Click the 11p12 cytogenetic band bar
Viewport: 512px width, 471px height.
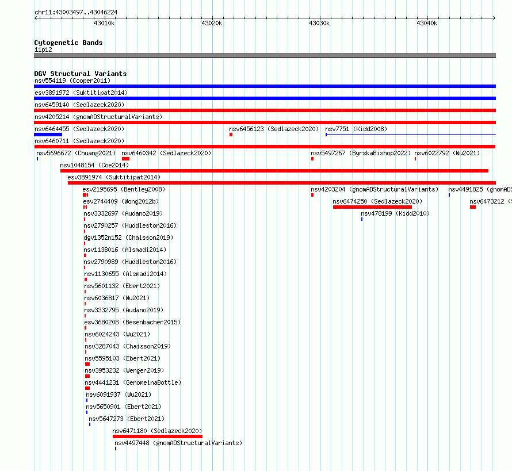[x=265, y=56]
